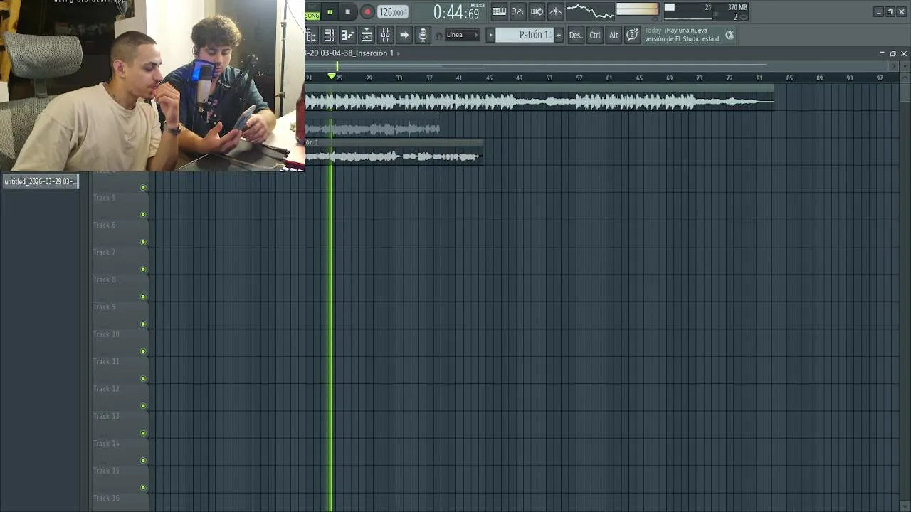The width and height of the screenshot is (911, 512).
Task: Toggle the loop recording icon
Action: tap(537, 11)
